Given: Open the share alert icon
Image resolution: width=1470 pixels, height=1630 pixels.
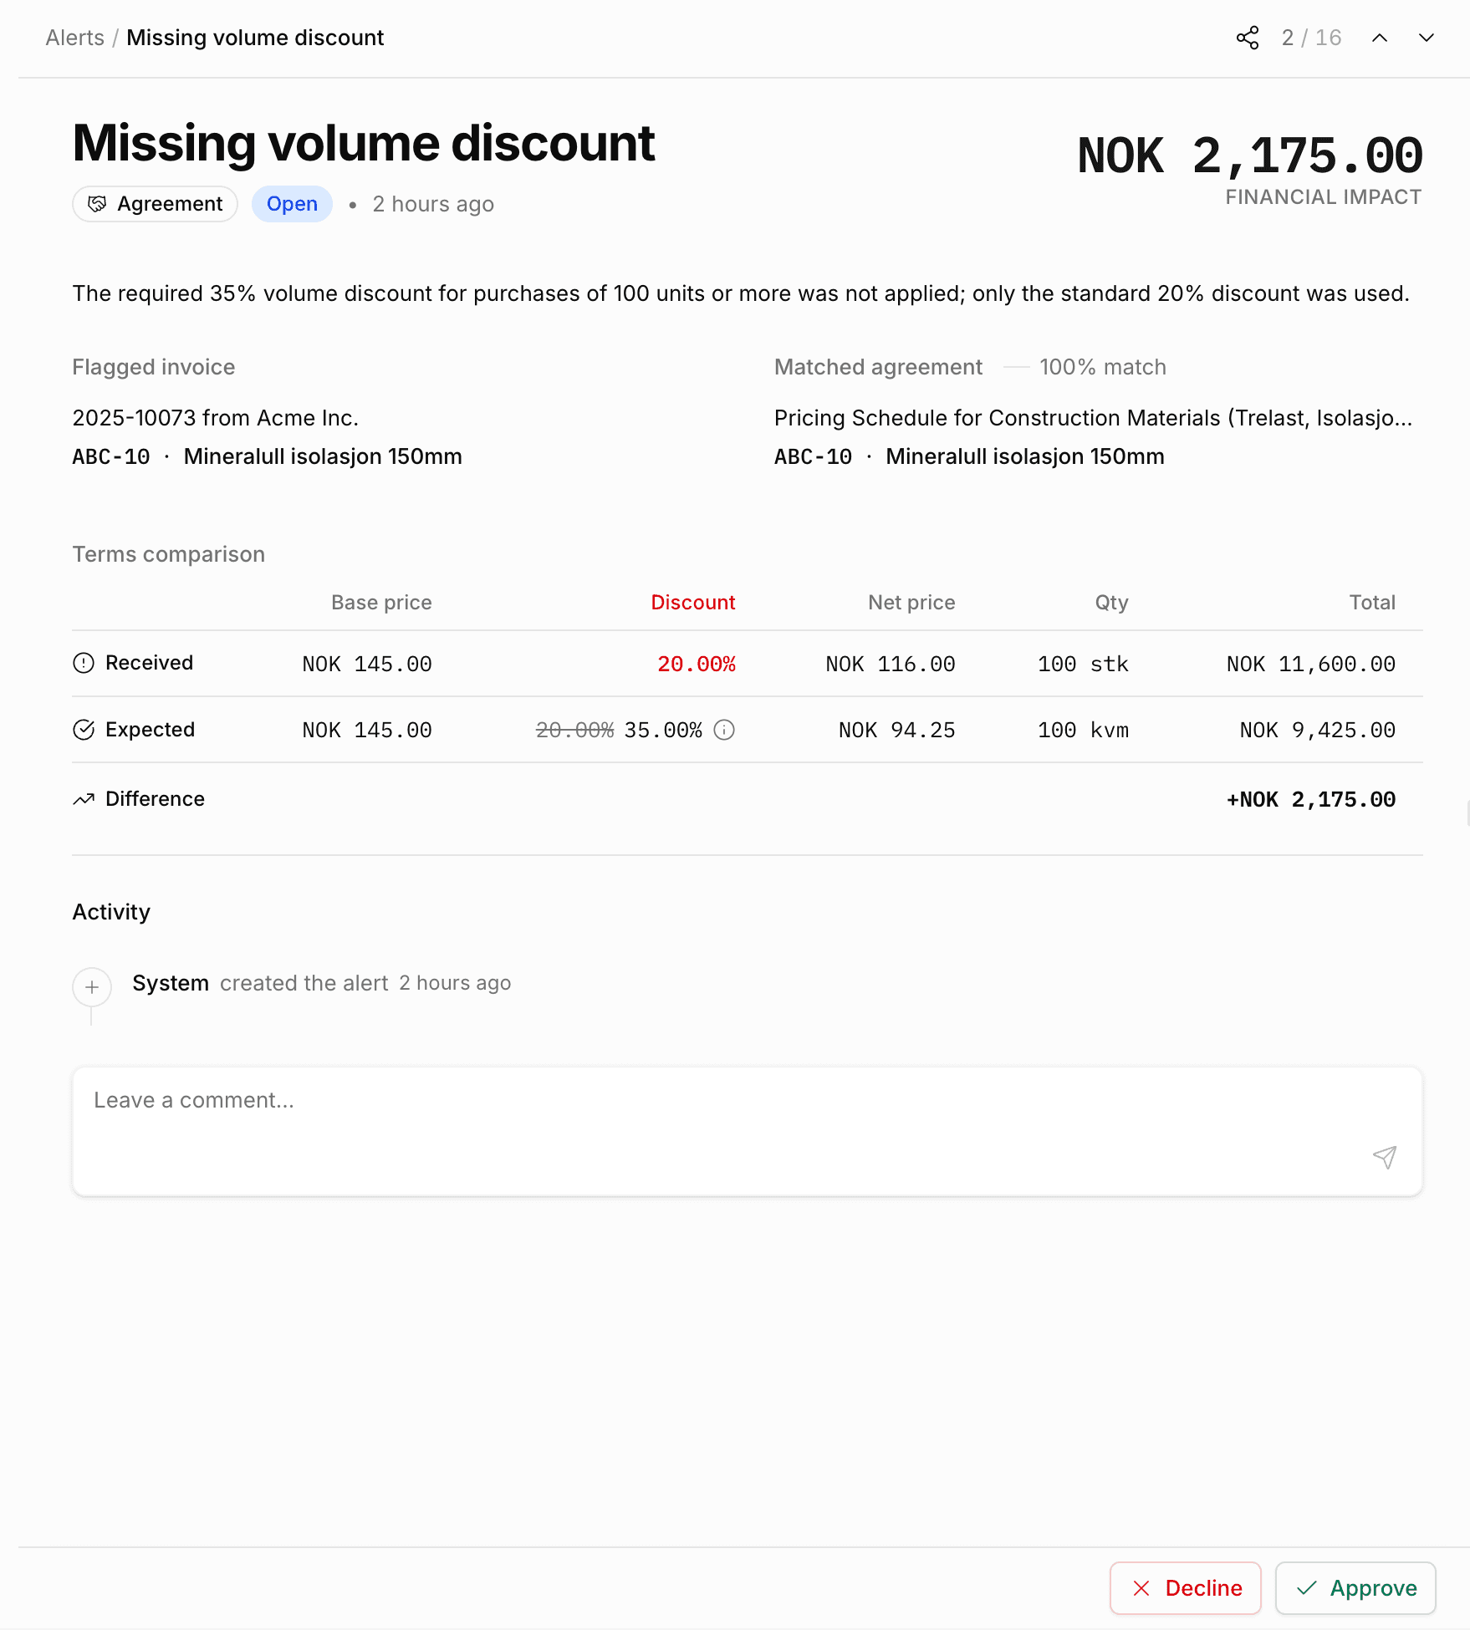Looking at the screenshot, I should tap(1247, 37).
